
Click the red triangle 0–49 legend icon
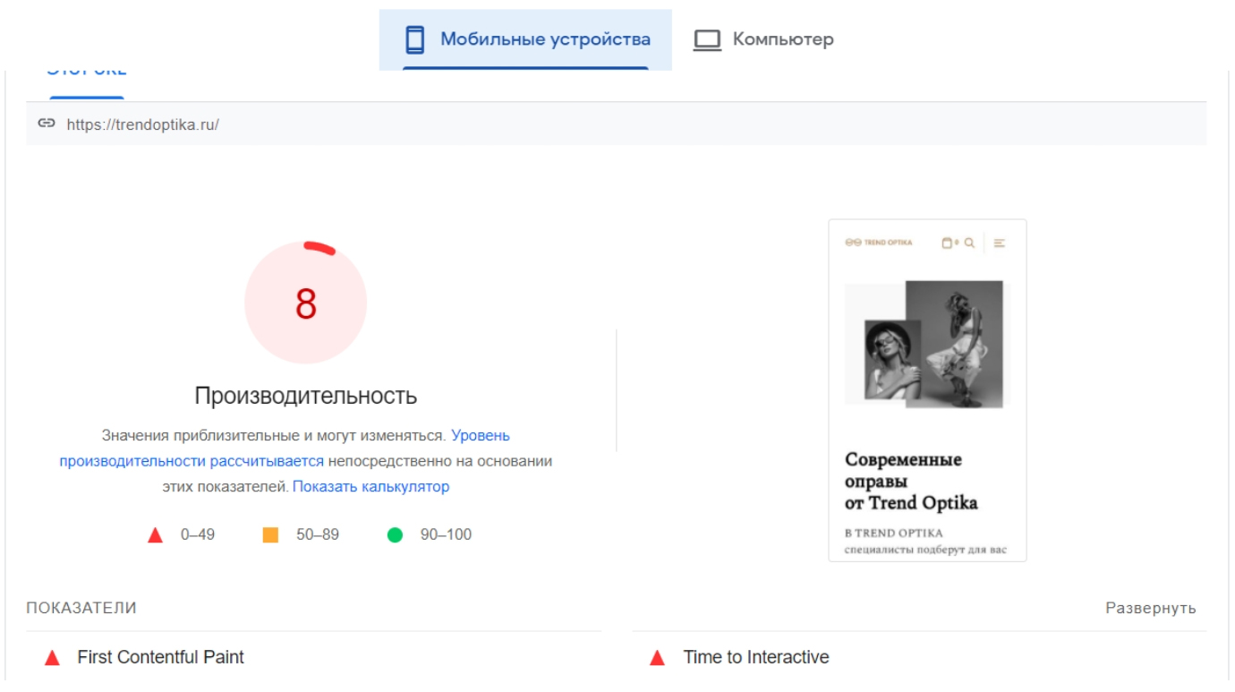pos(156,535)
